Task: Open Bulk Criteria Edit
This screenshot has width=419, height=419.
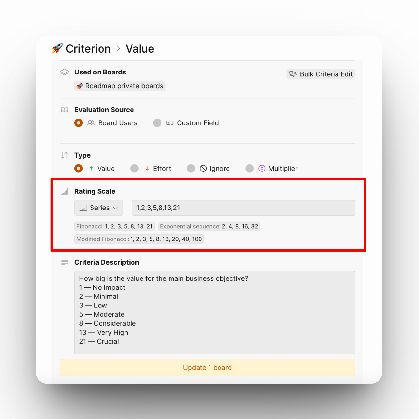Action: [x=321, y=74]
